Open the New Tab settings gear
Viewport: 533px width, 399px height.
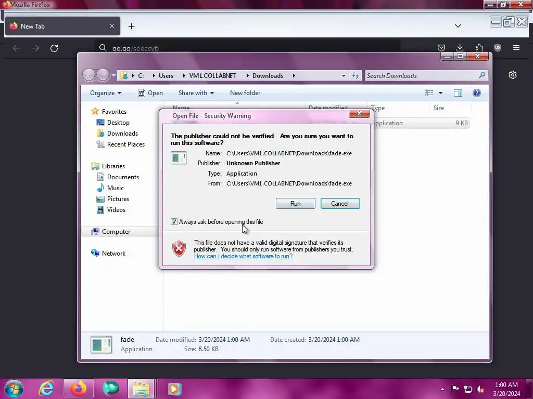[513, 75]
